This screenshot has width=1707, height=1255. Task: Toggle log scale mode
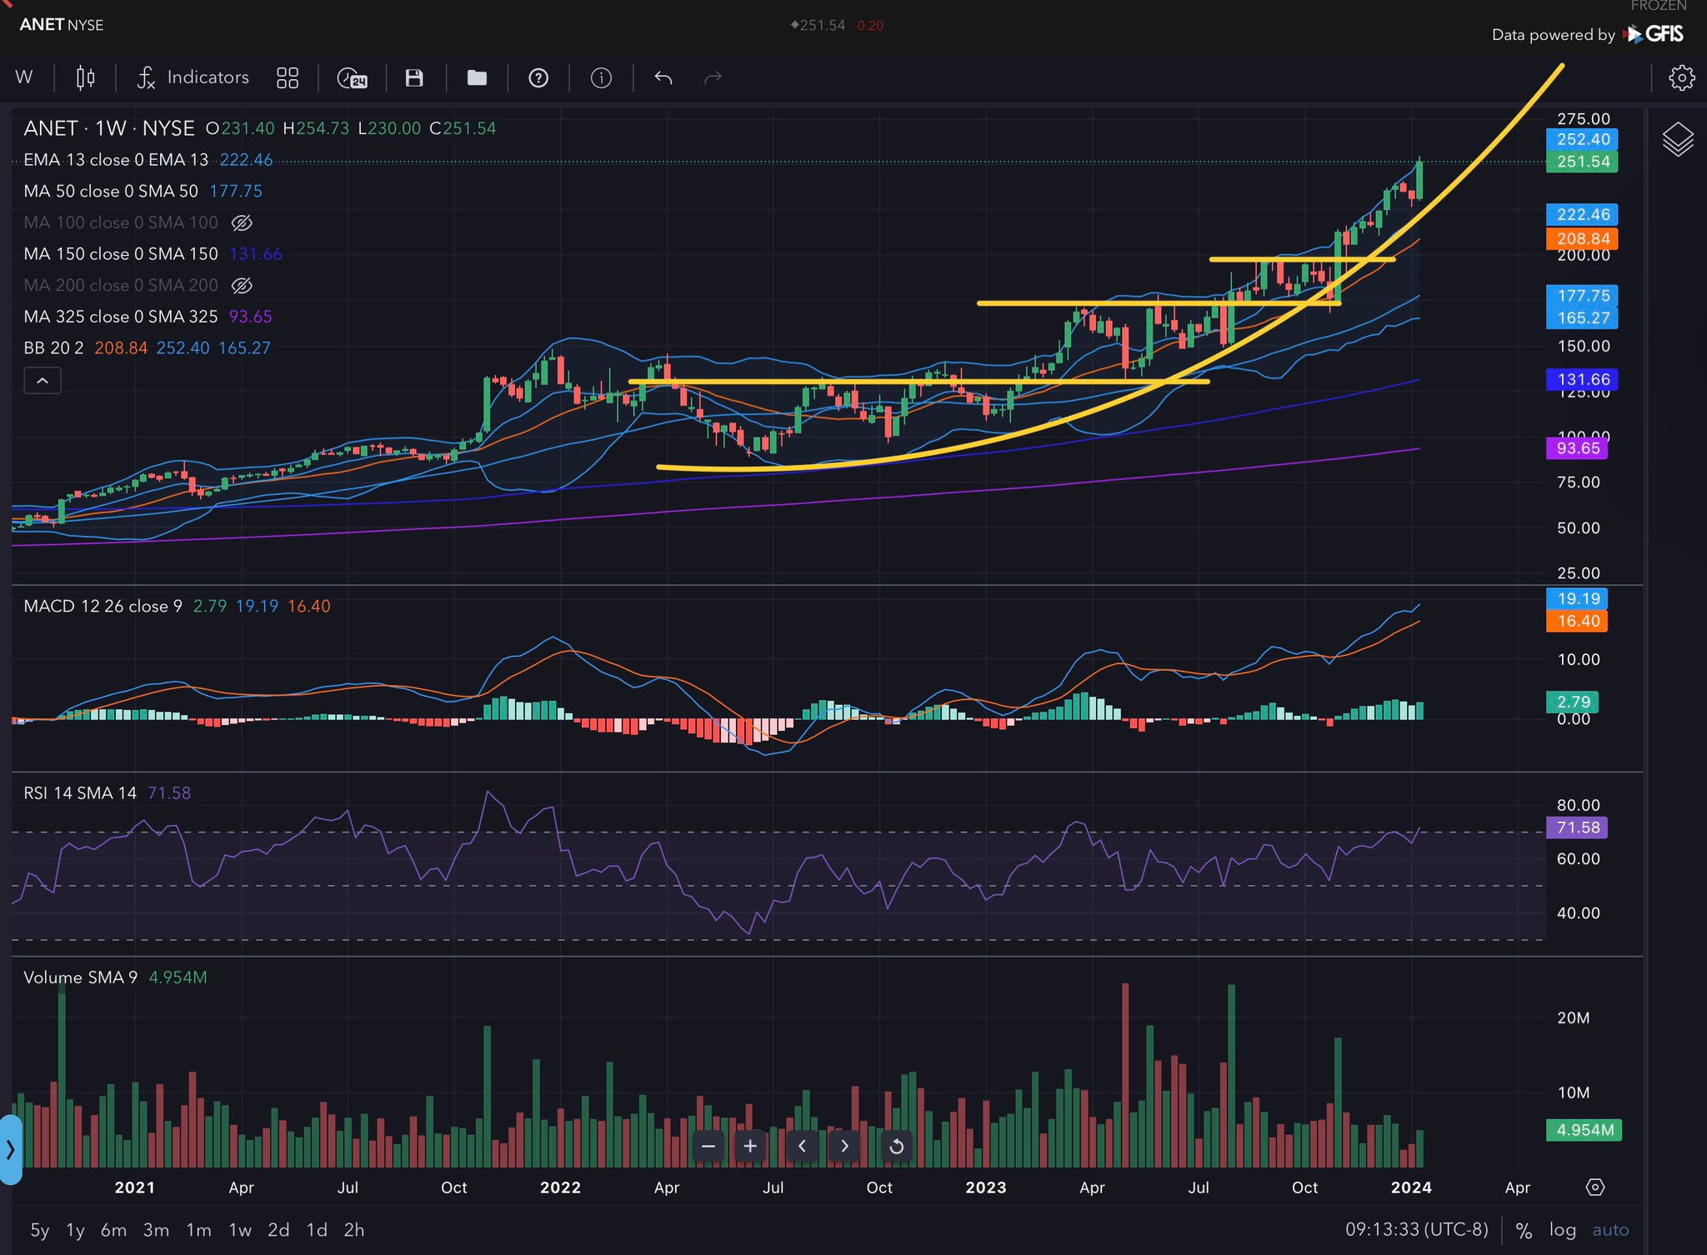[x=1563, y=1230]
